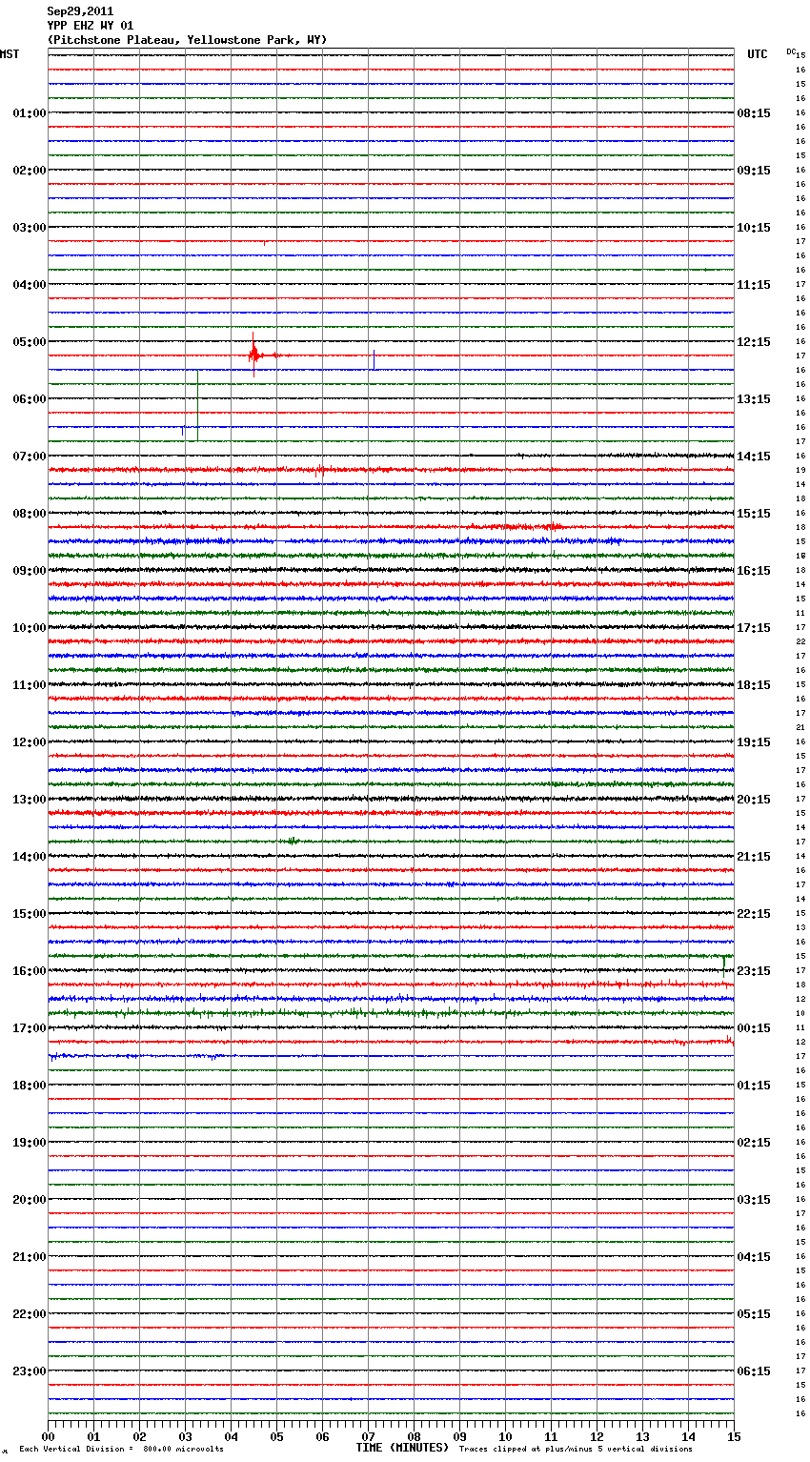810x1462 pixels.
Task: Click the UTC timezone label
Action: [758, 54]
